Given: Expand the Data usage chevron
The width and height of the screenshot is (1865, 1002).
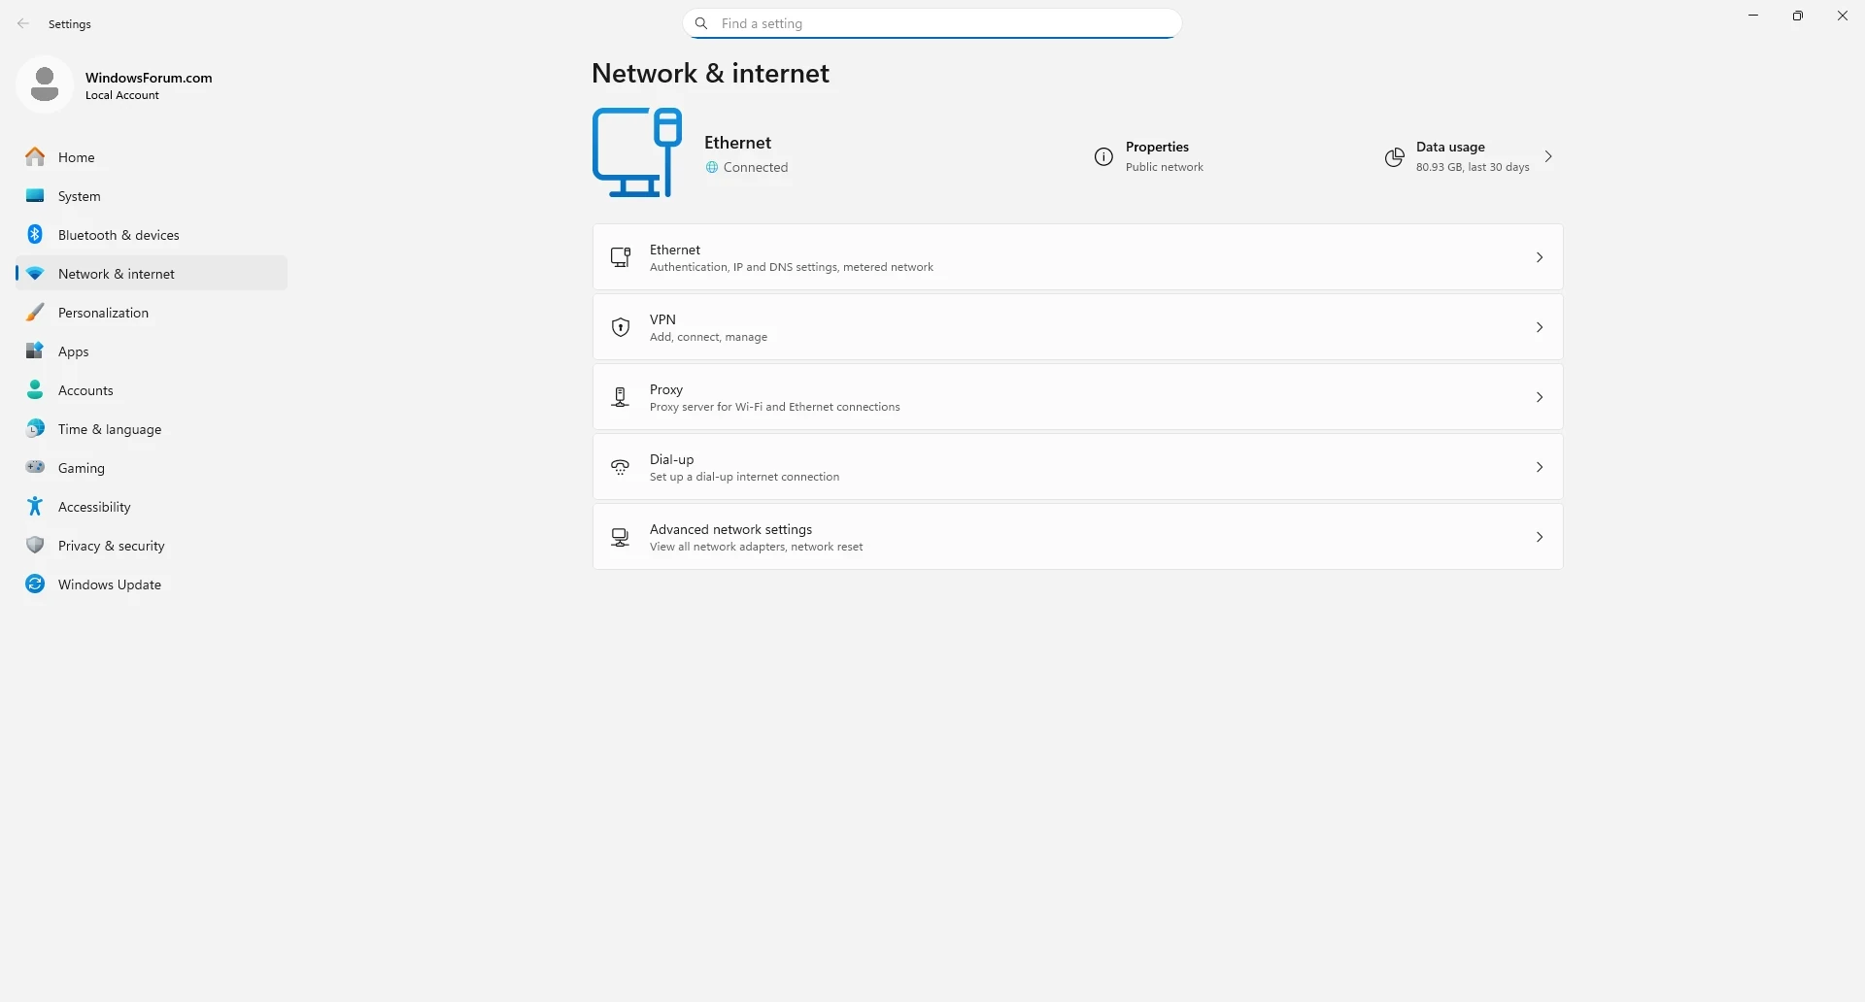Looking at the screenshot, I should 1548,156.
